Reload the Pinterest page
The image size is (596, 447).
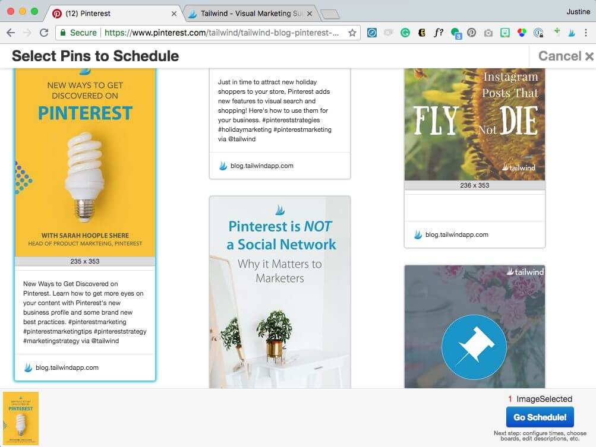(44, 33)
